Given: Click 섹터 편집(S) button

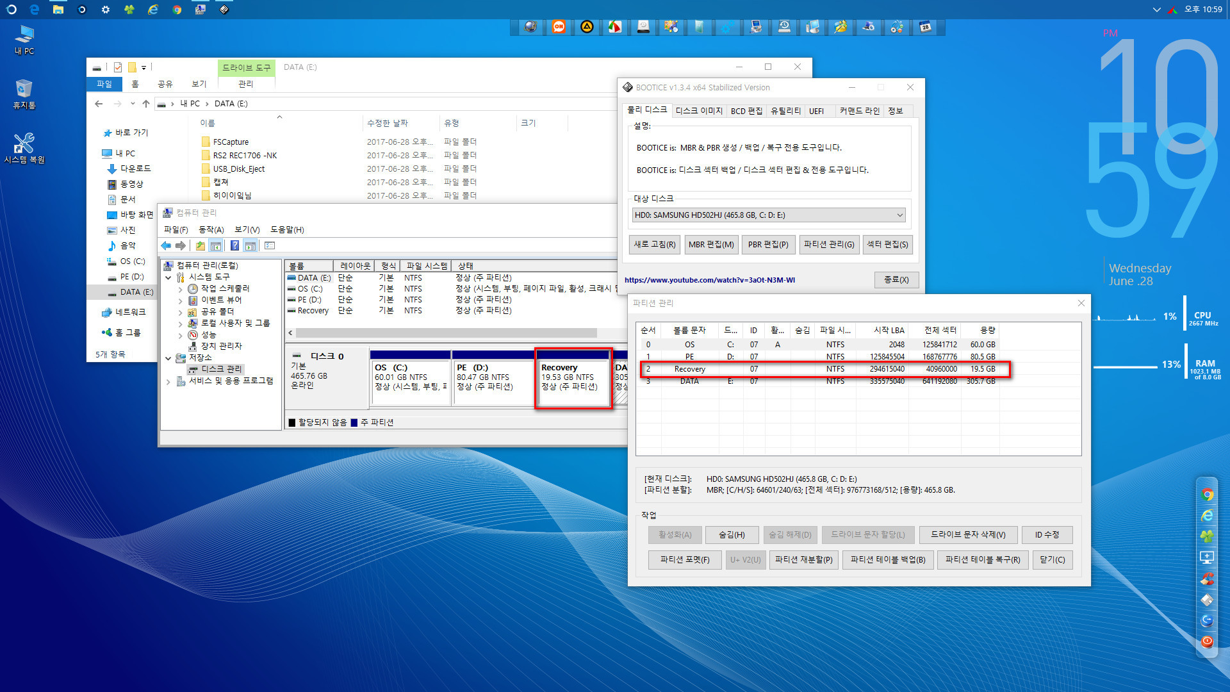Looking at the screenshot, I should coord(887,245).
